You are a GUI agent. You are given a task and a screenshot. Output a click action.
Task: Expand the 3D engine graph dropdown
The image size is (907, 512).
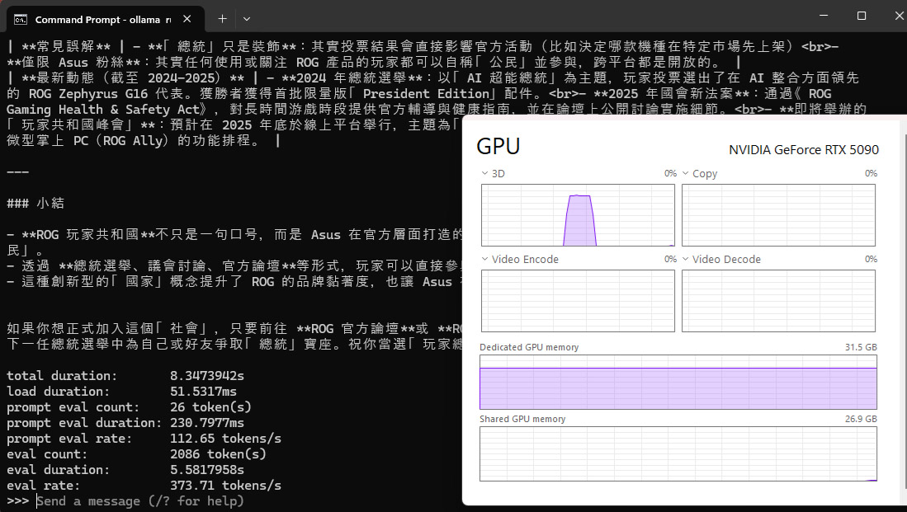point(485,174)
